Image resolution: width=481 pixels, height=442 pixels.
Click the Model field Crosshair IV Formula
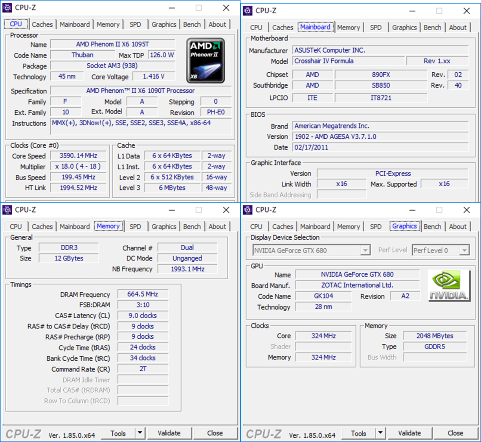pyautogui.click(x=349, y=61)
